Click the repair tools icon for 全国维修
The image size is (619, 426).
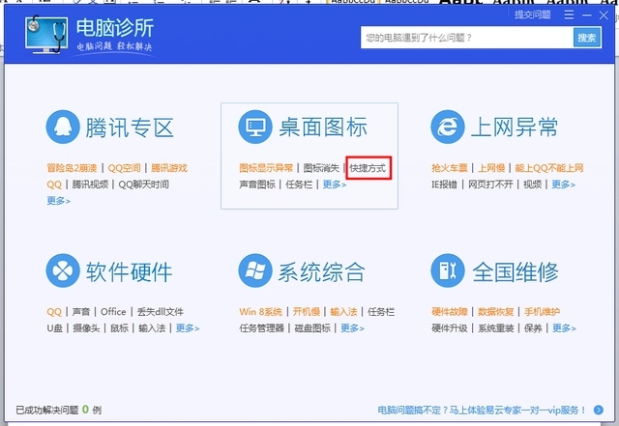(x=447, y=271)
